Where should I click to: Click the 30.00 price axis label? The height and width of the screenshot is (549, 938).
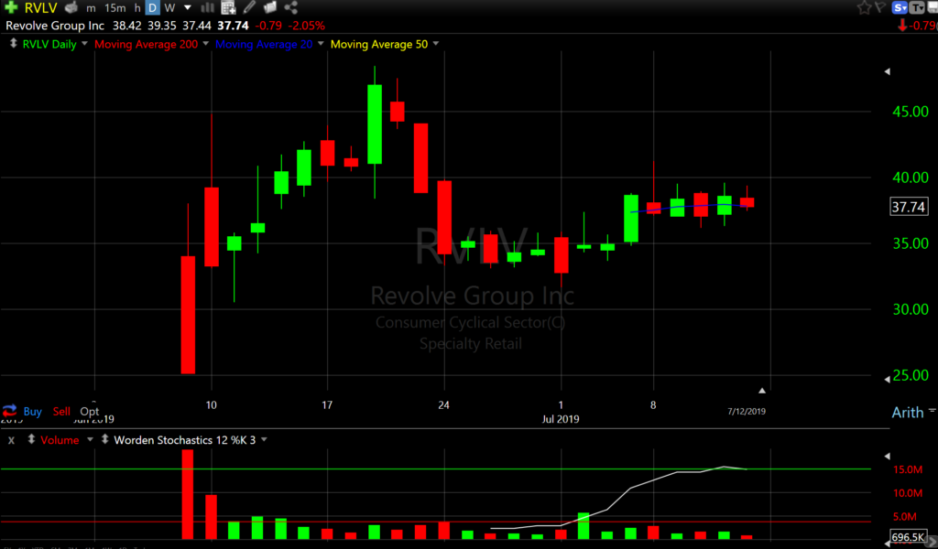coord(911,309)
